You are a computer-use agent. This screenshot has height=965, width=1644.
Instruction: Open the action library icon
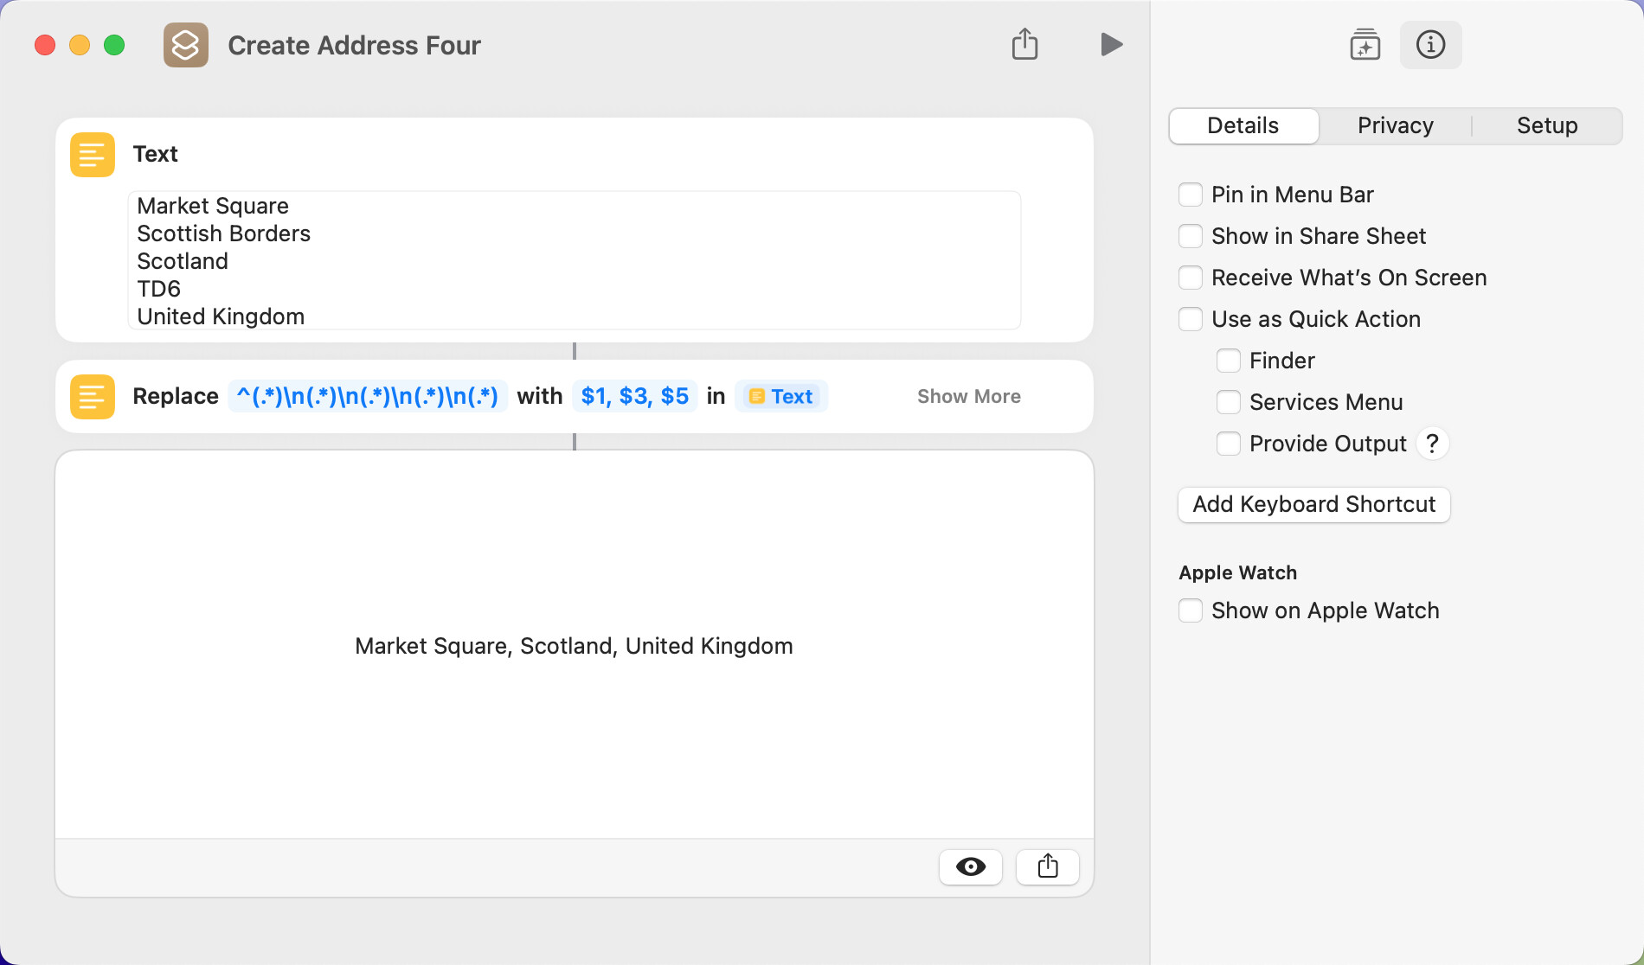(1365, 45)
